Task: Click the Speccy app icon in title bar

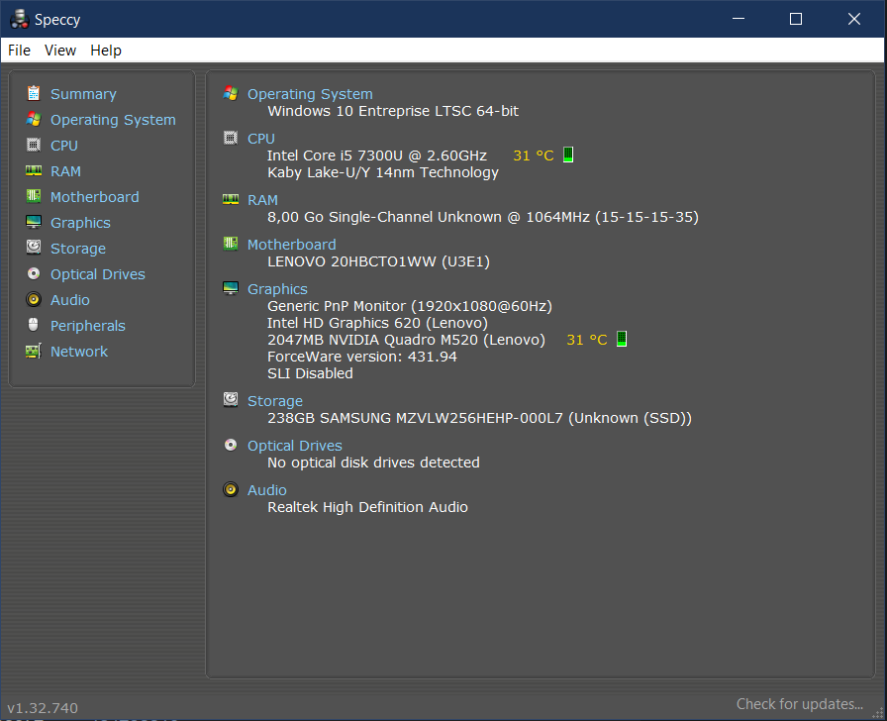Action: pyautogui.click(x=19, y=19)
